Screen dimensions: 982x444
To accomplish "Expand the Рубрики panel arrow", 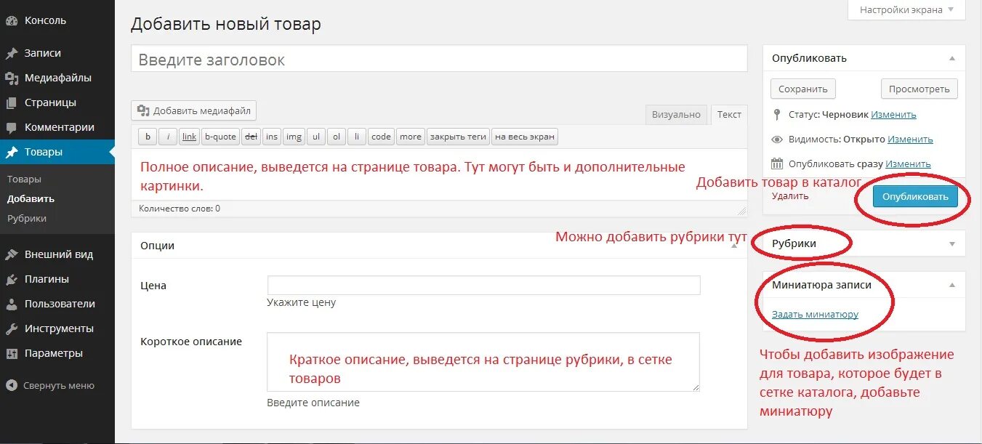I will [x=952, y=244].
